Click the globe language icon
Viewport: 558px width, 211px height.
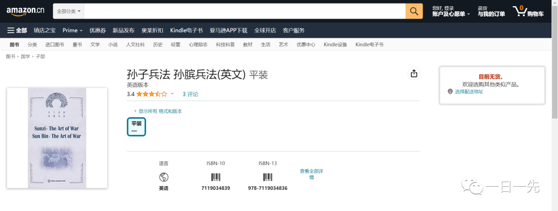pos(164,177)
